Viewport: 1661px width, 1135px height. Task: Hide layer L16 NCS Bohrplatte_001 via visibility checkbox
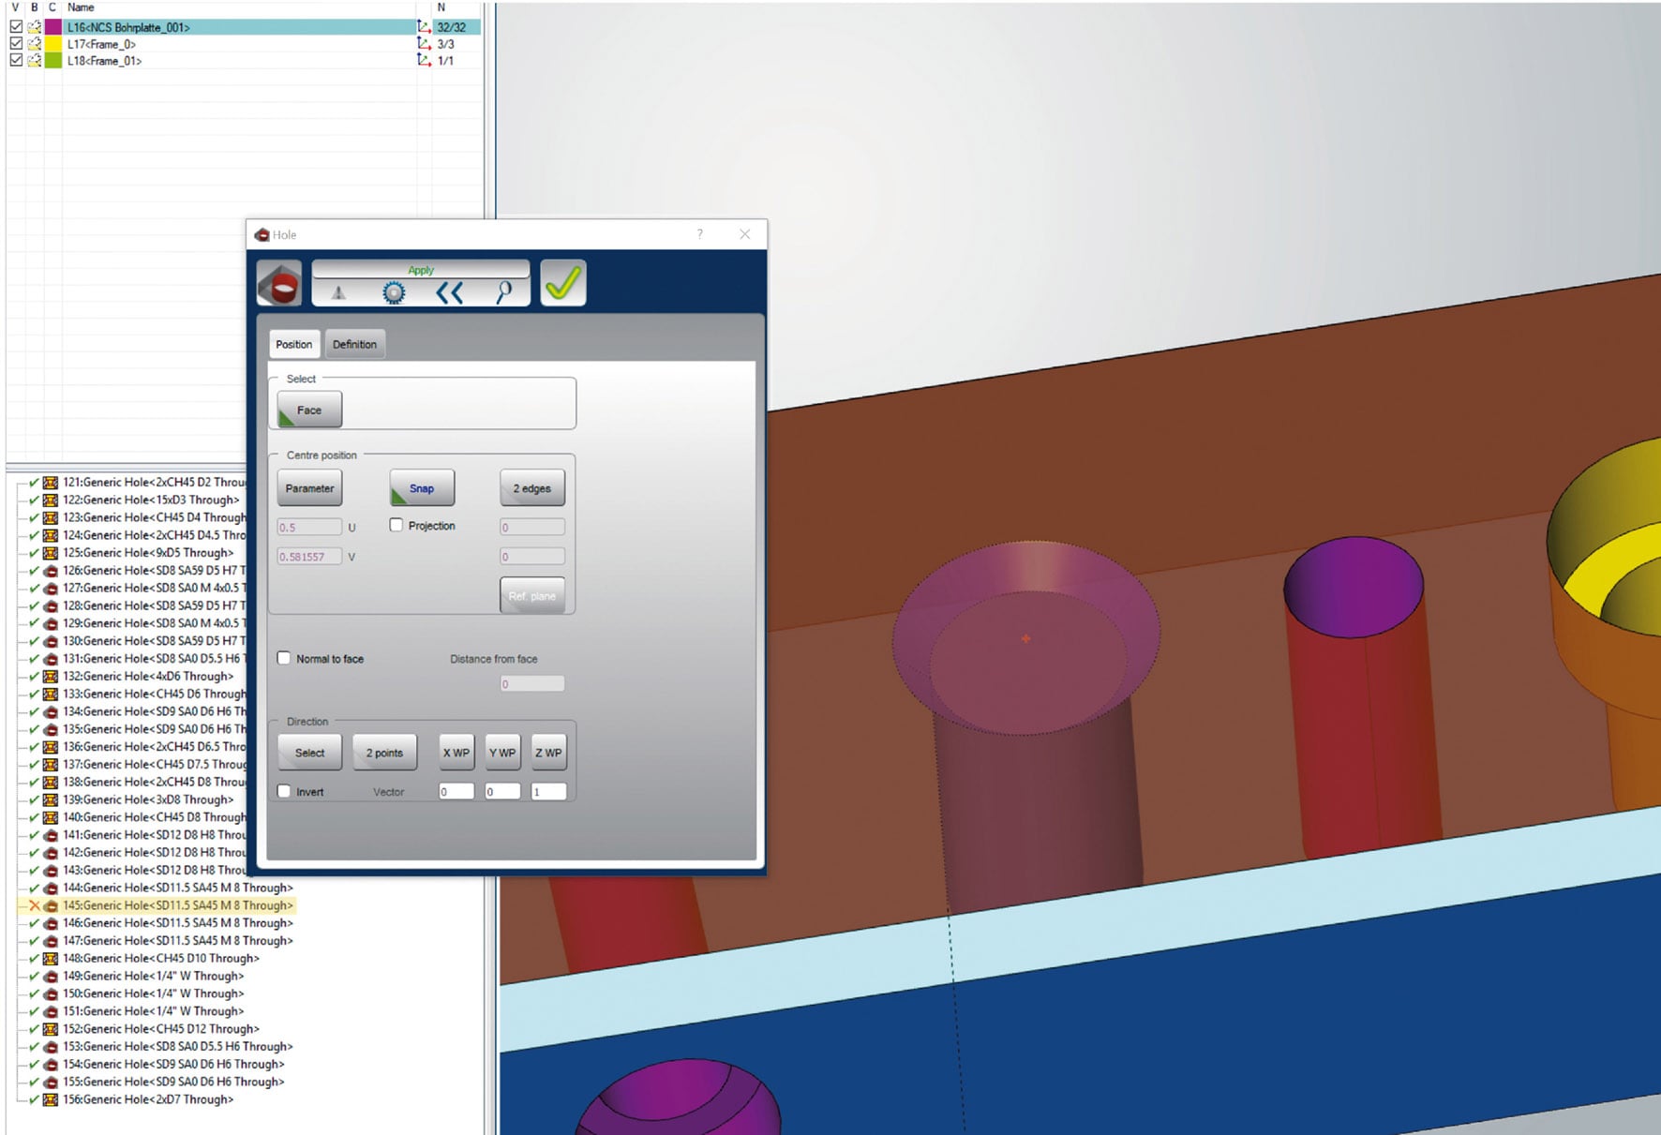click(x=16, y=27)
